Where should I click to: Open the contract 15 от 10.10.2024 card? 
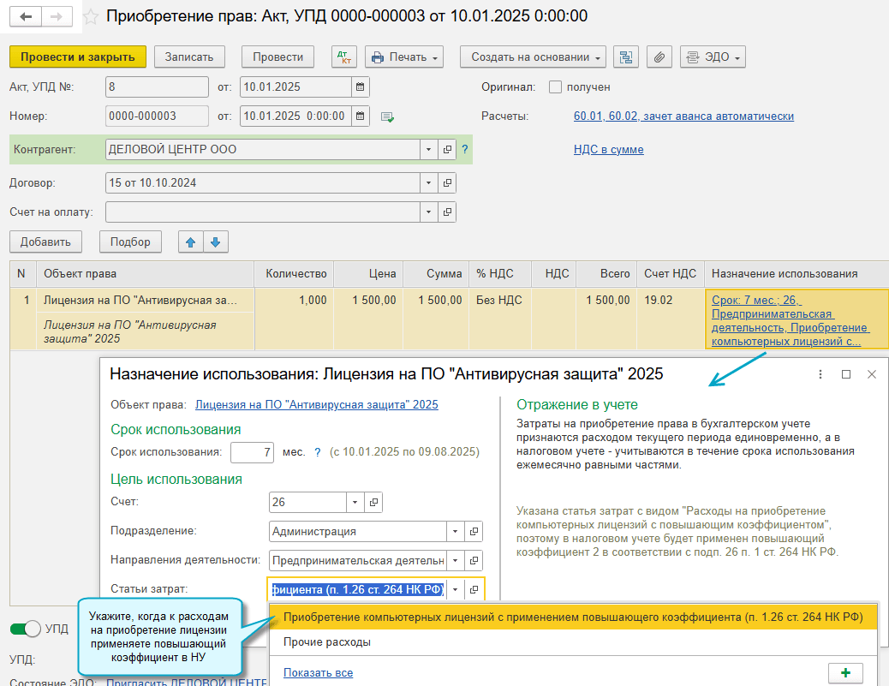[x=447, y=183]
